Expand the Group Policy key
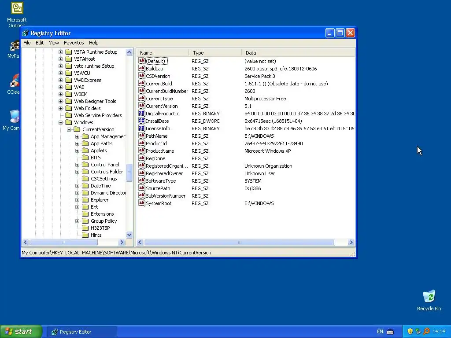451x338 pixels. click(78, 221)
